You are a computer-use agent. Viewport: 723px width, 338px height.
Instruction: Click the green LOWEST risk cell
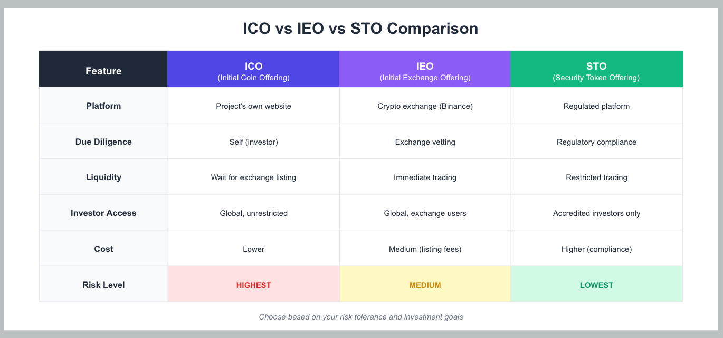(596, 285)
